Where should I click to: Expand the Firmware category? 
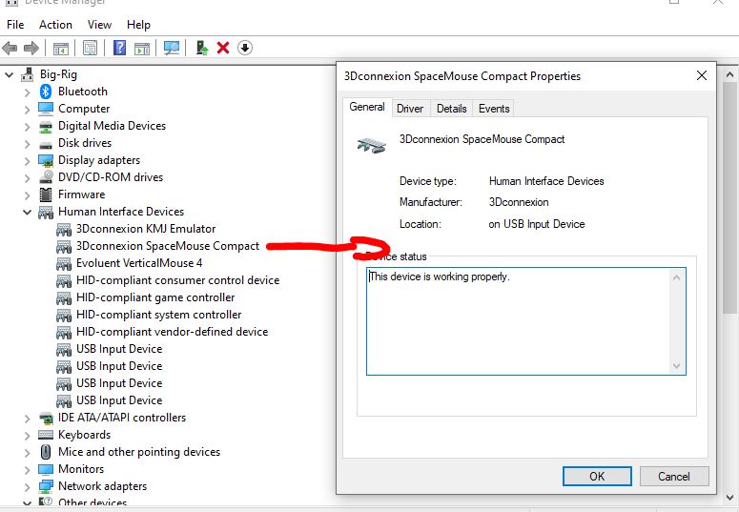pyautogui.click(x=28, y=195)
